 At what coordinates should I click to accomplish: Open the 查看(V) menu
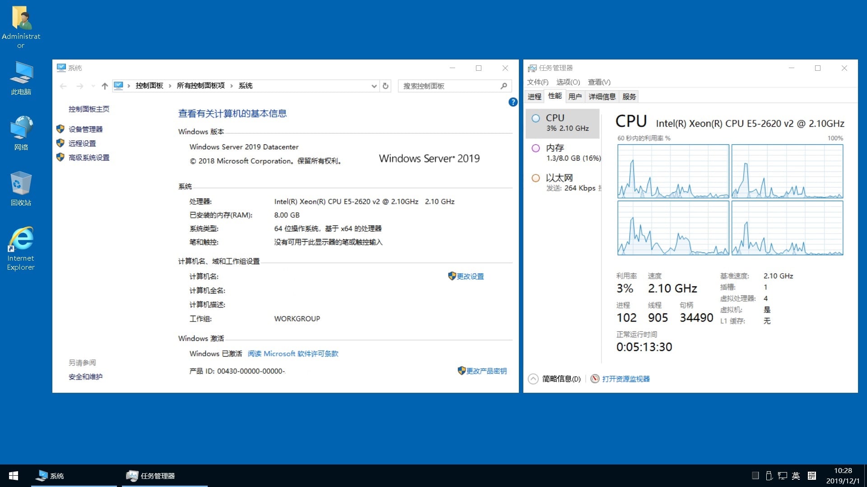pyautogui.click(x=599, y=82)
